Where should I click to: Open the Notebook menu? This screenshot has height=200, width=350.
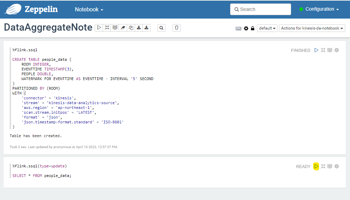tap(89, 9)
